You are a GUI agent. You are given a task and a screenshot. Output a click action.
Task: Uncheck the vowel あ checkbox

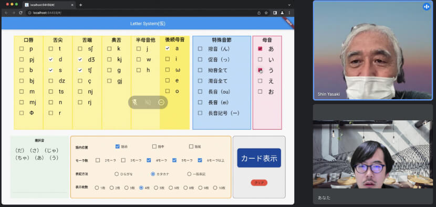click(x=260, y=48)
